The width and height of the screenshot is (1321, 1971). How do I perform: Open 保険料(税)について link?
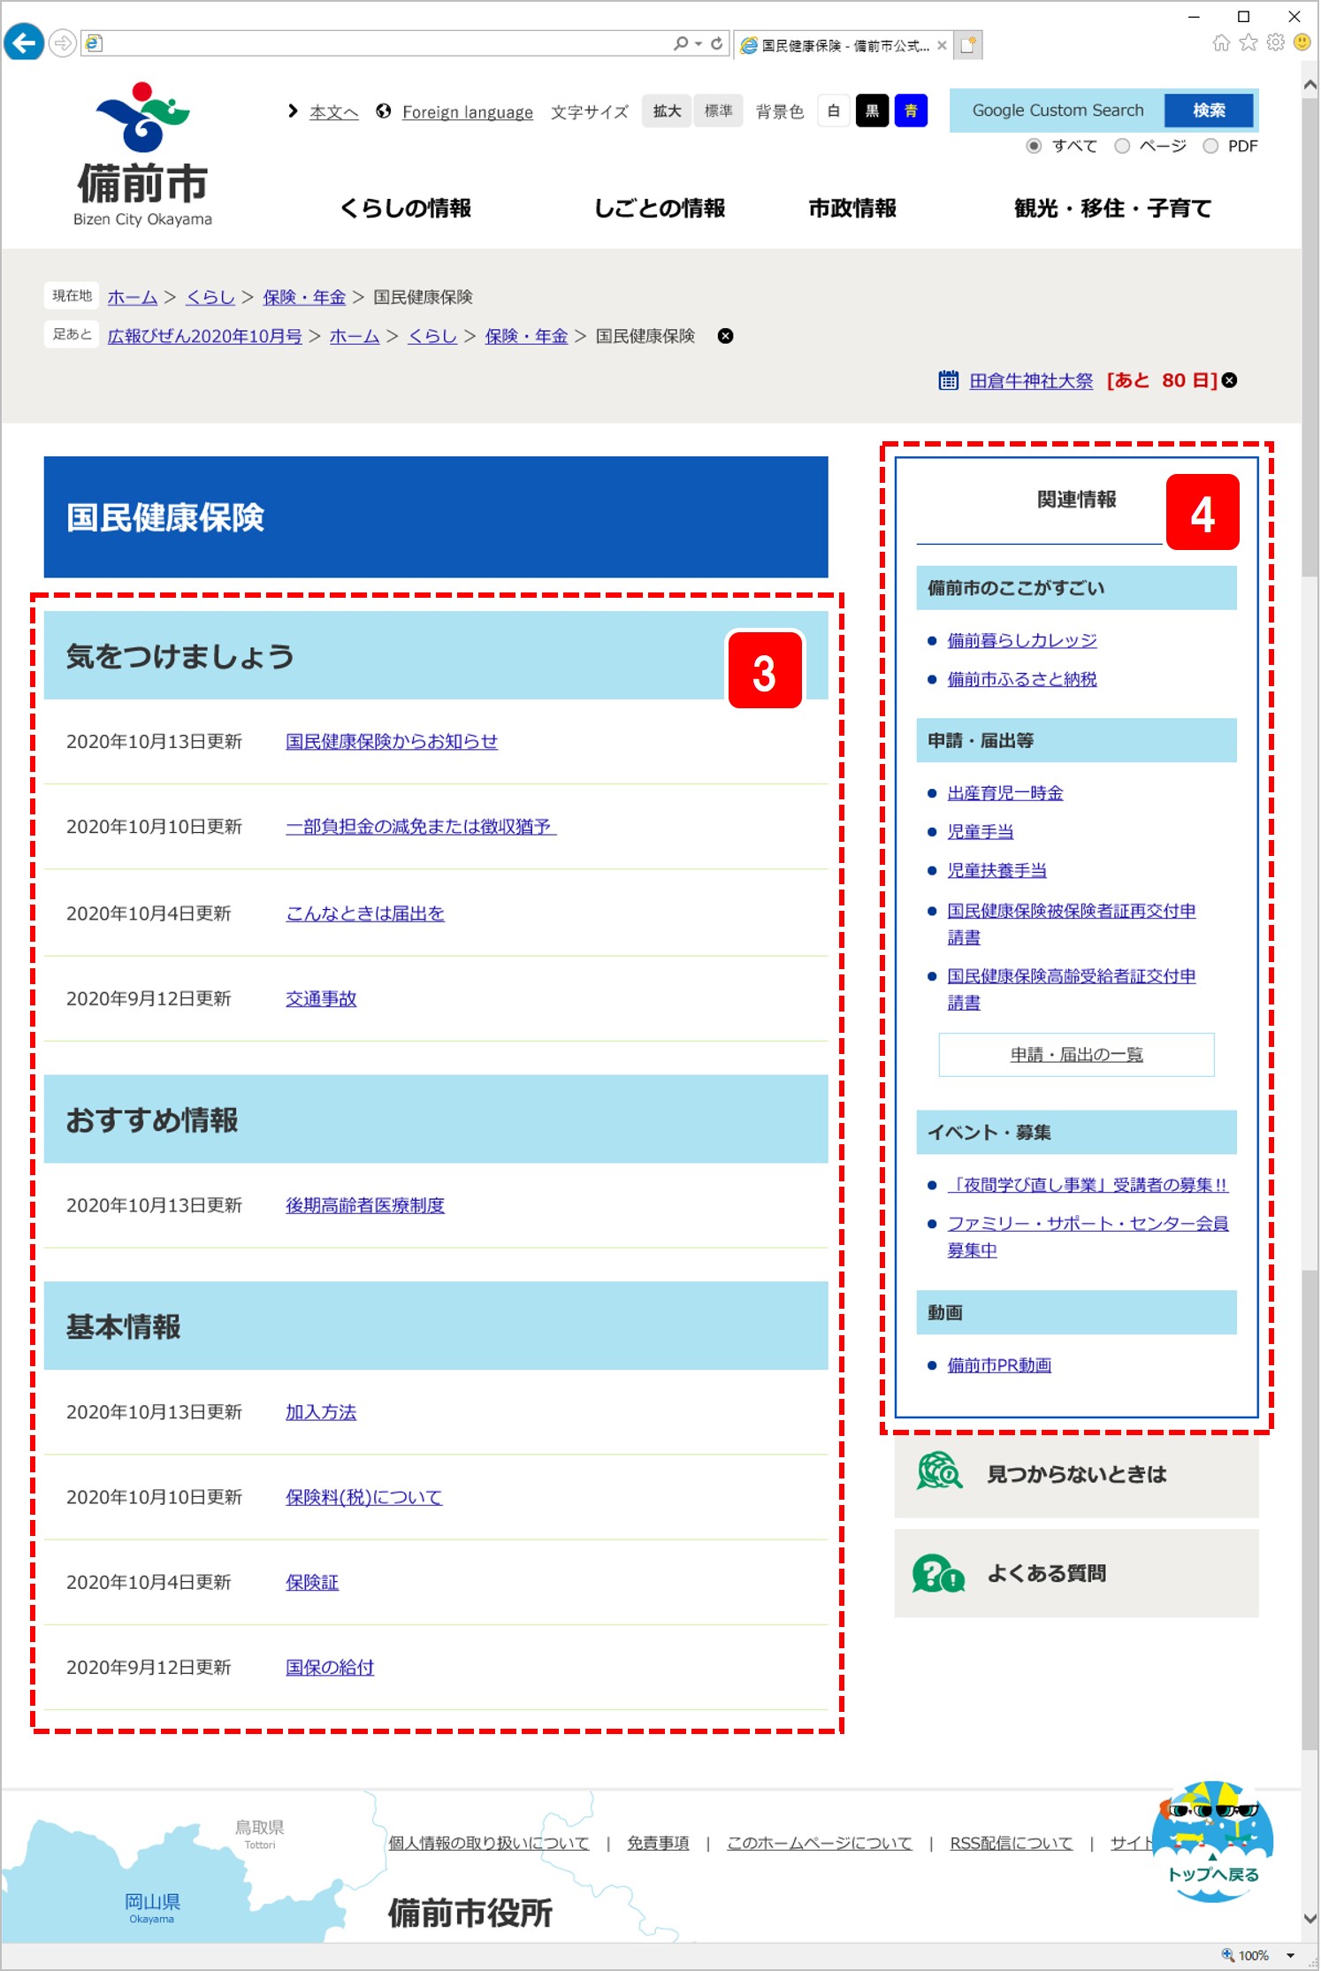[x=364, y=1497]
